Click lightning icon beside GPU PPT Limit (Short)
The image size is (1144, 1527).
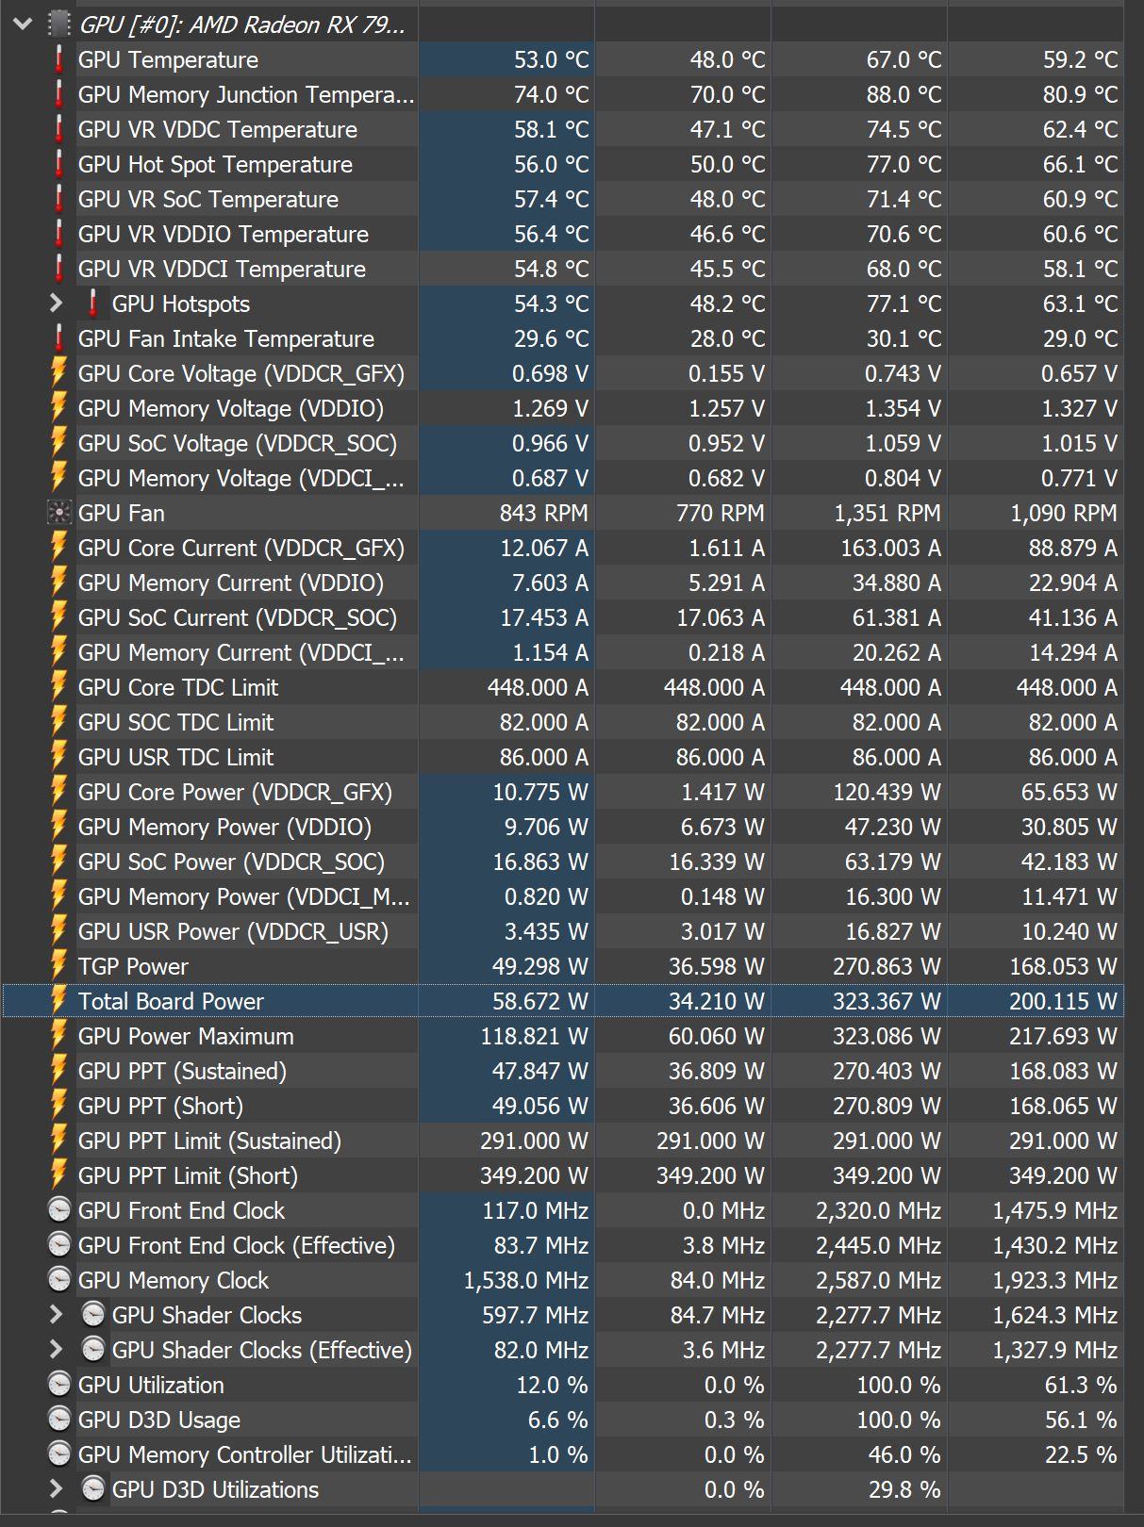58,1175
